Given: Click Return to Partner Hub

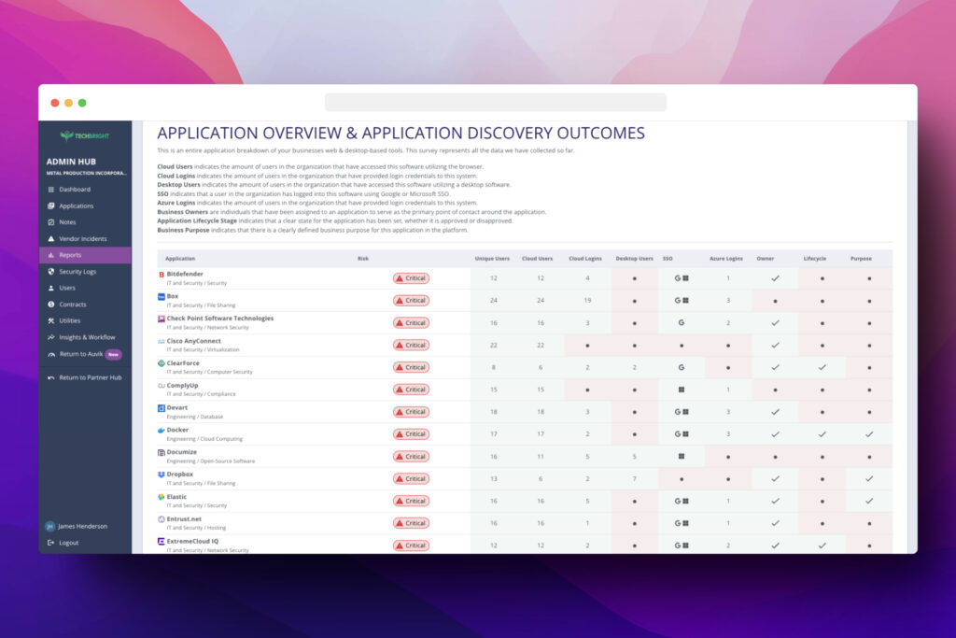Looking at the screenshot, I should coord(91,377).
